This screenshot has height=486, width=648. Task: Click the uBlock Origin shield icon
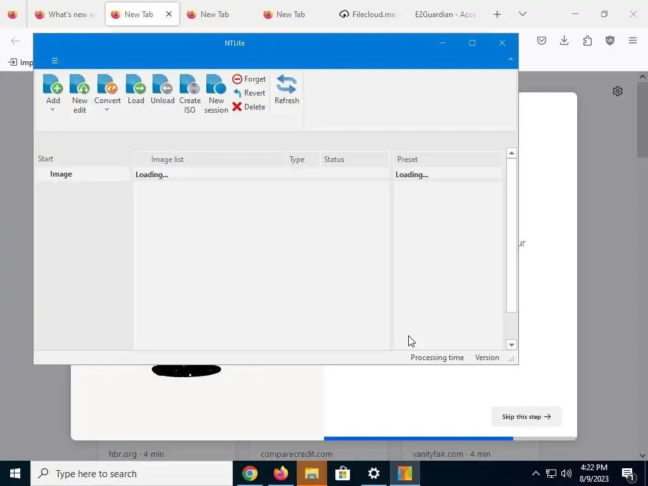pyautogui.click(x=610, y=40)
